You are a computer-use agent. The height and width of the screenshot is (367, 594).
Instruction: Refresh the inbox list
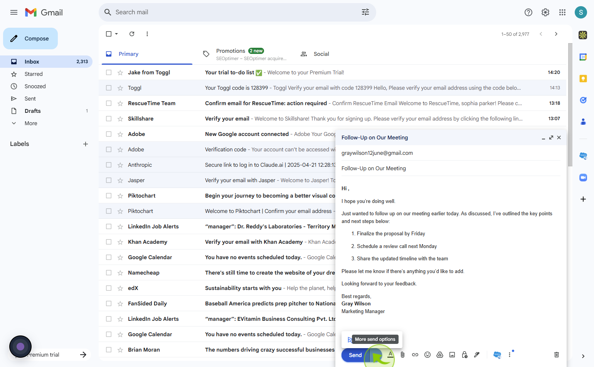(132, 34)
